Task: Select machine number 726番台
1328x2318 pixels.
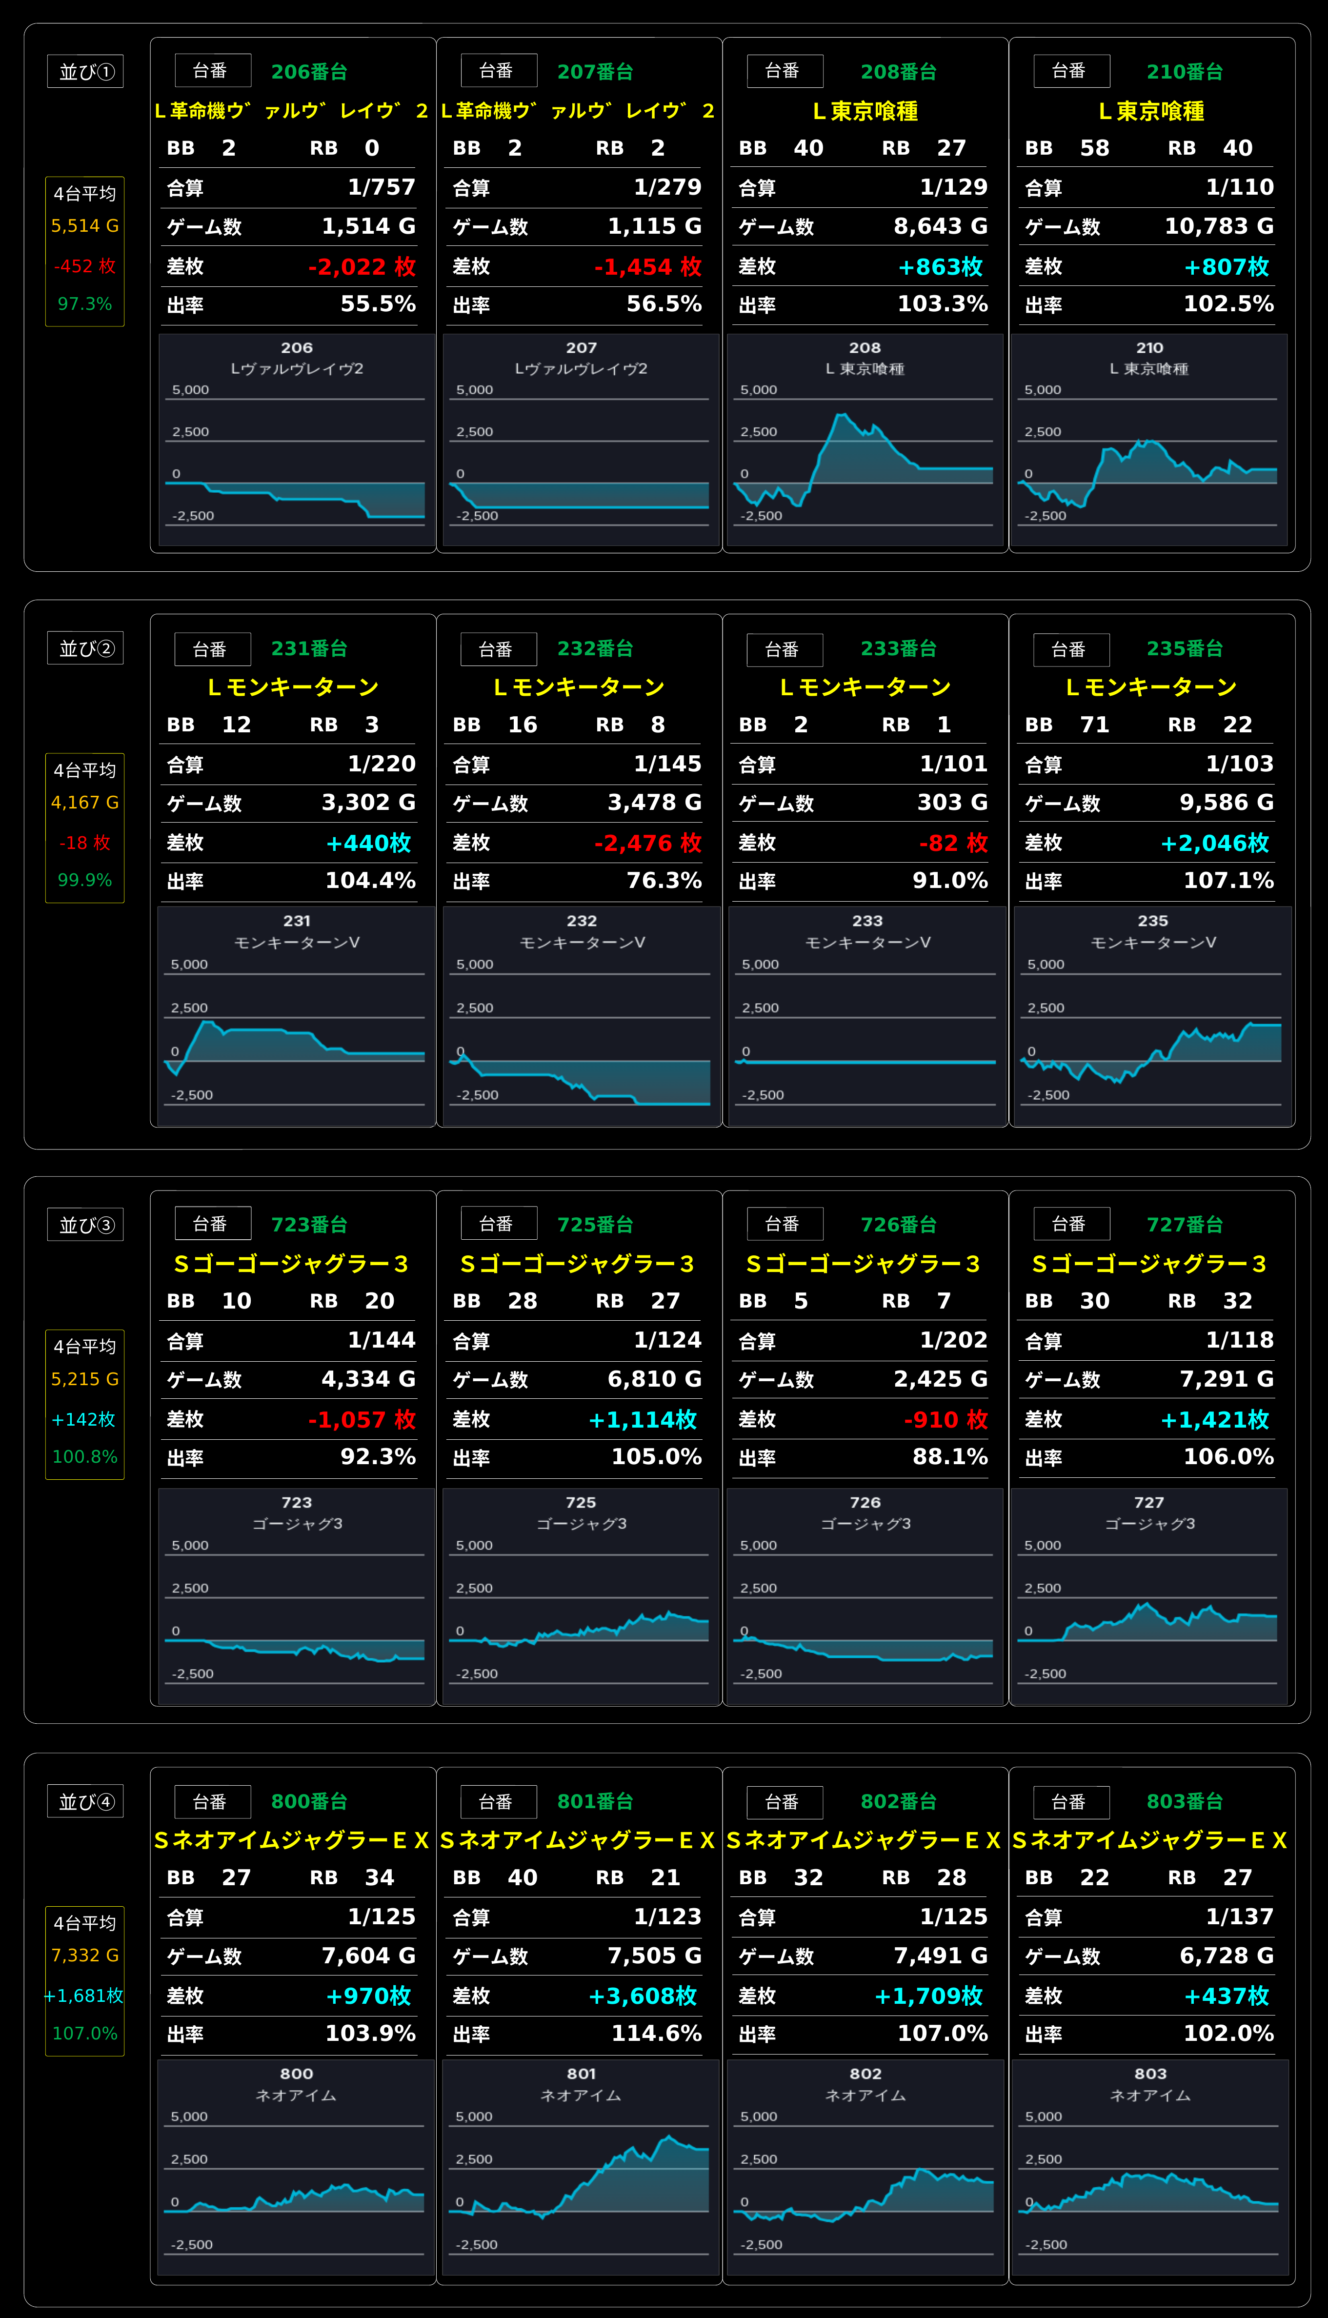Action: [899, 1225]
